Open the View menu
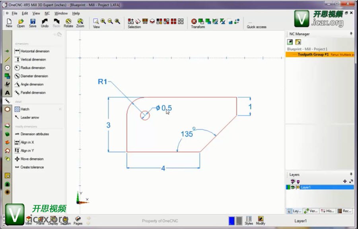Viewport: 358px width, 229px height. (36, 13)
